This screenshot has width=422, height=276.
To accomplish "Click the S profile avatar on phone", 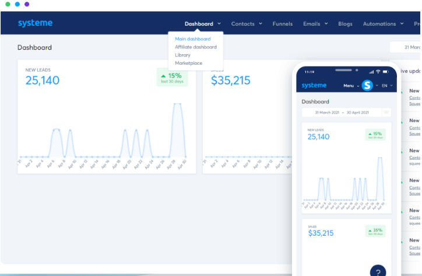I will 367,86.
